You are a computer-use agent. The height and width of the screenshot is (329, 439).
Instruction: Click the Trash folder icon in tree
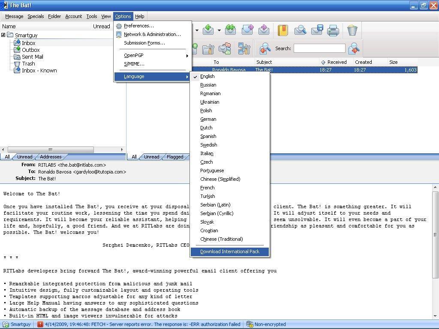pos(17,64)
